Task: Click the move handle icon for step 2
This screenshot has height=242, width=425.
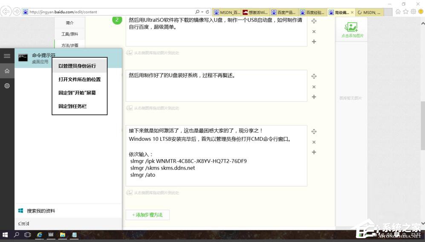Action: (x=314, y=21)
